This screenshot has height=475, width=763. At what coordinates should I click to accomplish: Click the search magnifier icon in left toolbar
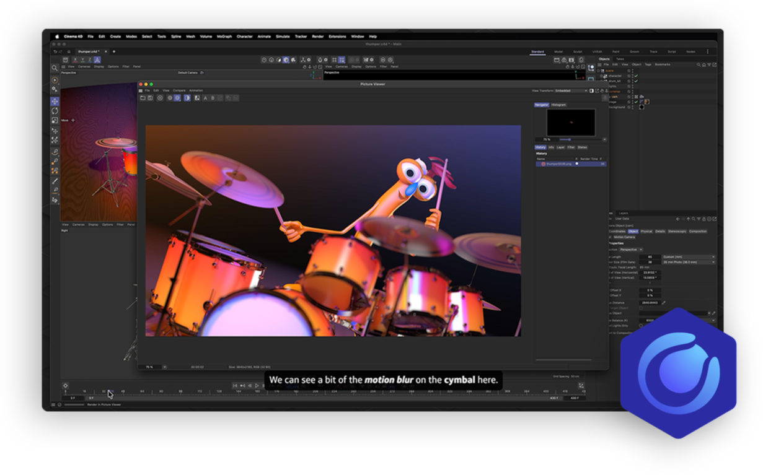(55, 68)
